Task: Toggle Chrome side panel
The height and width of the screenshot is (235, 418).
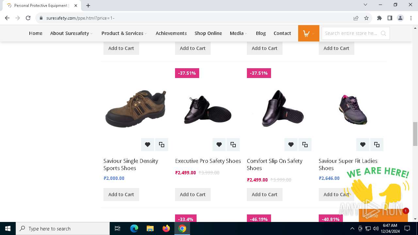Action: [390, 18]
